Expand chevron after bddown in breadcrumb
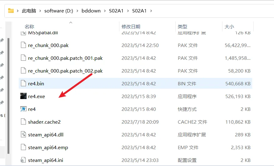The height and width of the screenshot is (166, 274). click(105, 11)
